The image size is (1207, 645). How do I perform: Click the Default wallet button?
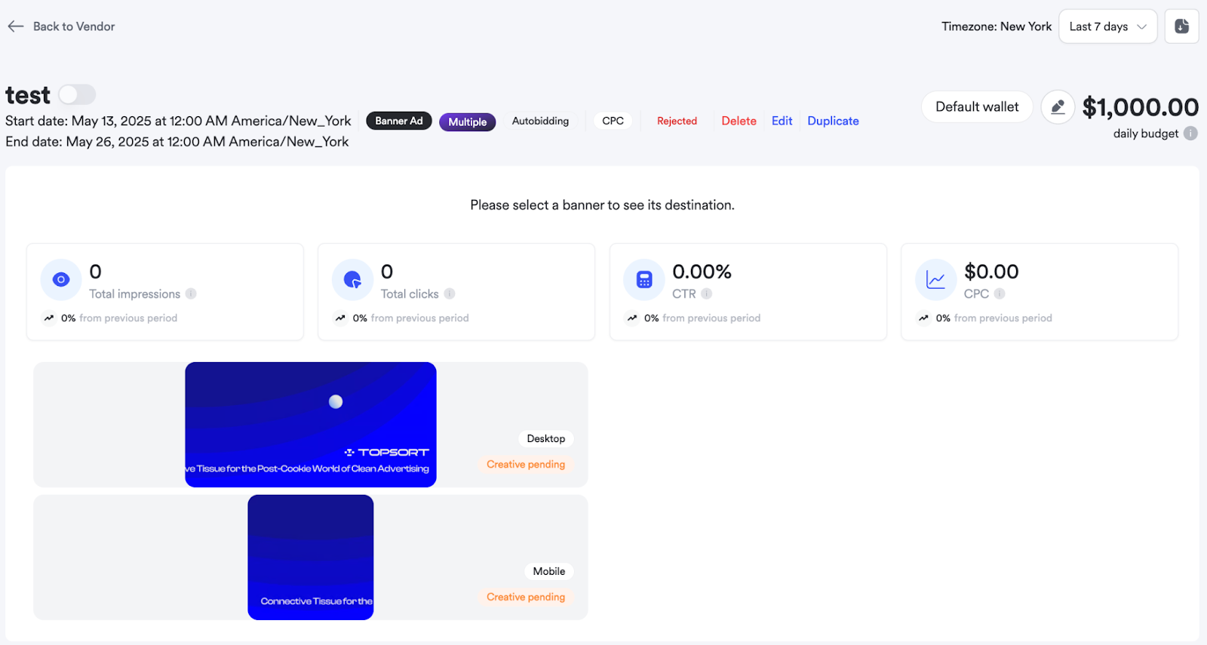pyautogui.click(x=977, y=106)
